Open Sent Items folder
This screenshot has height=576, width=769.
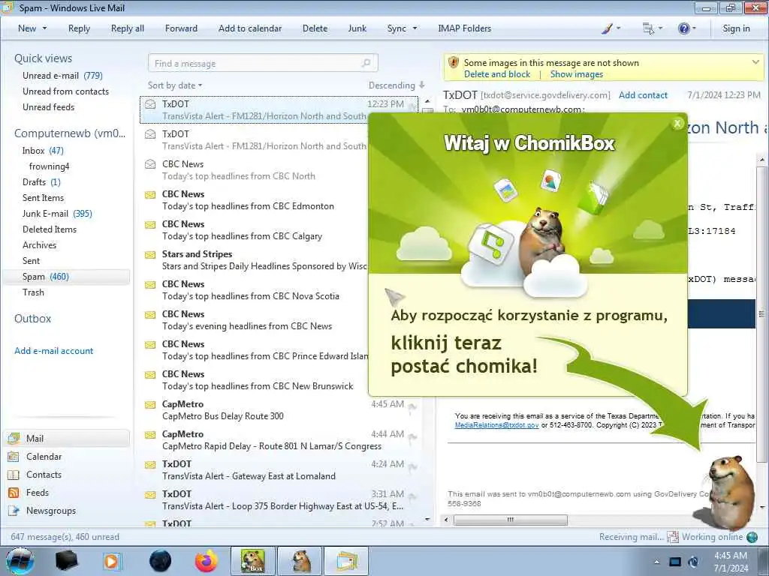click(x=43, y=197)
